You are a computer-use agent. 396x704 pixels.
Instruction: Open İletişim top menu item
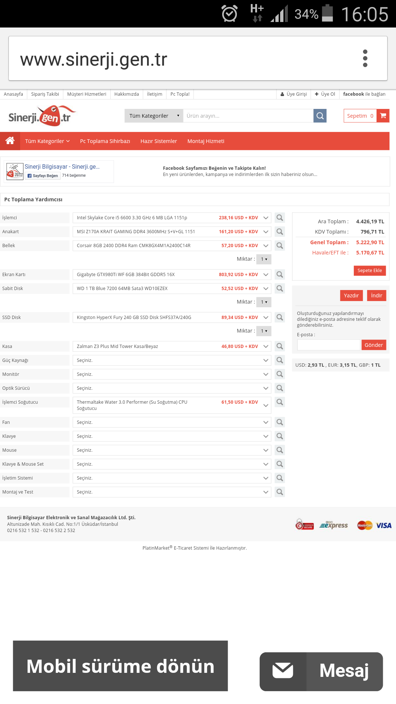(x=155, y=94)
